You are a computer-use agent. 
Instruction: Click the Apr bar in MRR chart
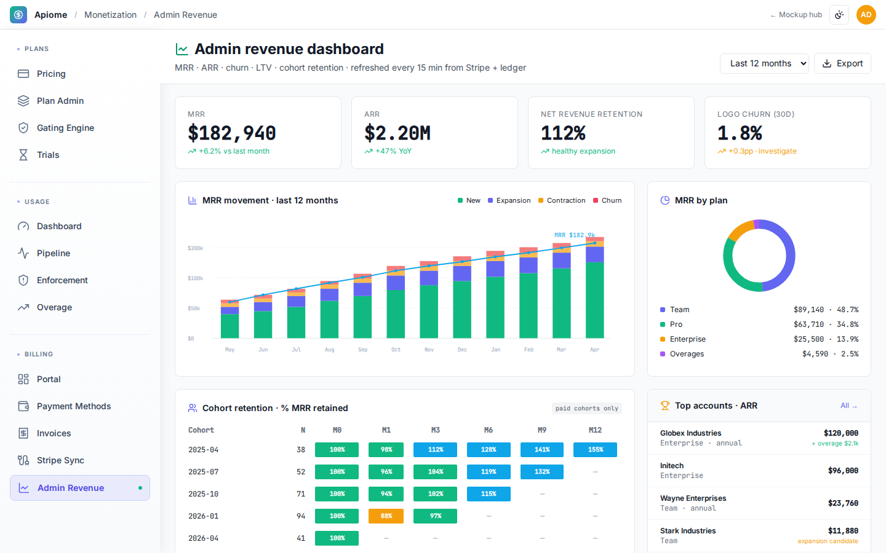click(x=594, y=288)
